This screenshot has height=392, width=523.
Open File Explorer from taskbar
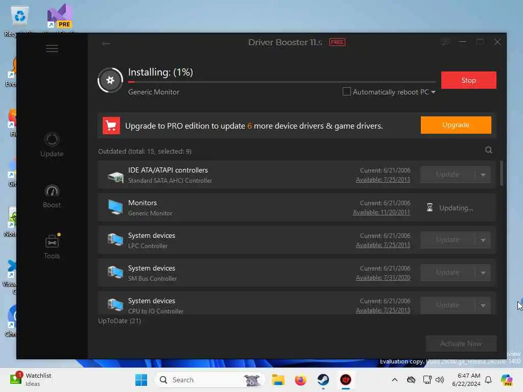click(x=278, y=380)
